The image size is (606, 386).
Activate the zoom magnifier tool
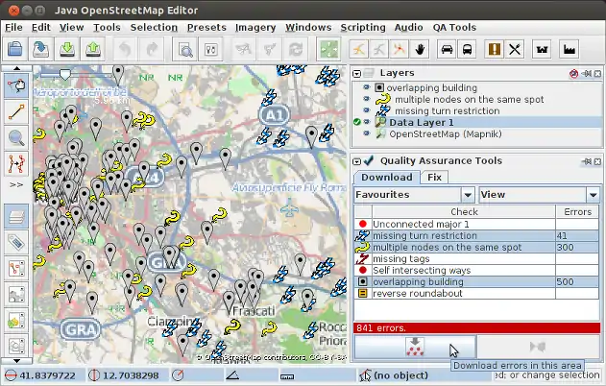click(16, 137)
